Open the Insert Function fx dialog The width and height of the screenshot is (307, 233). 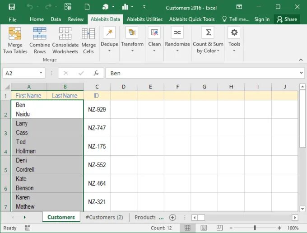[96, 73]
